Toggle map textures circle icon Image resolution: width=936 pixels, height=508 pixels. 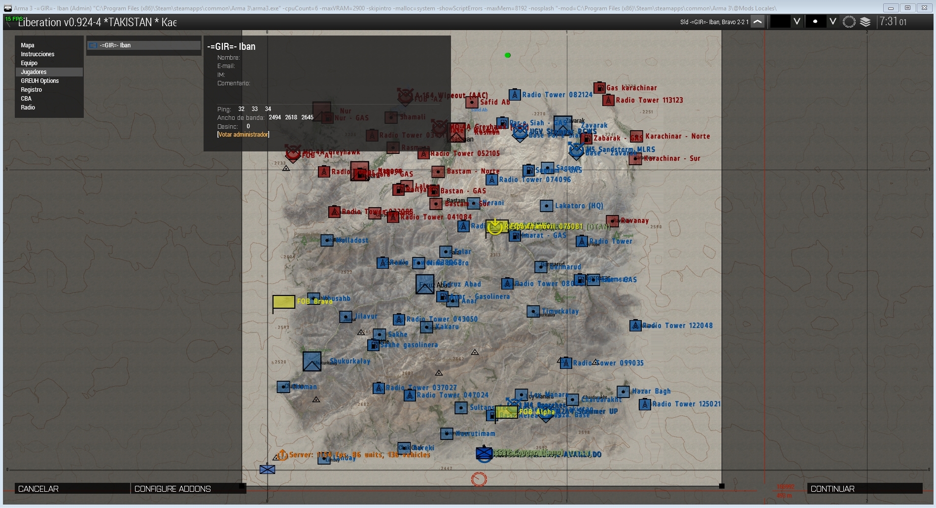(849, 22)
